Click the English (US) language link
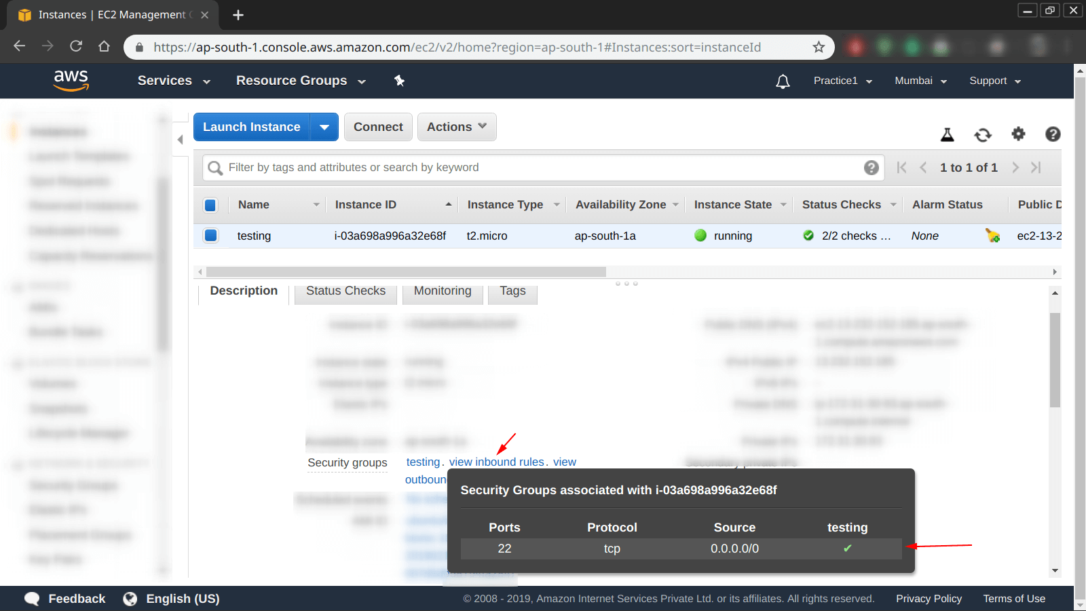 pyautogui.click(x=183, y=599)
